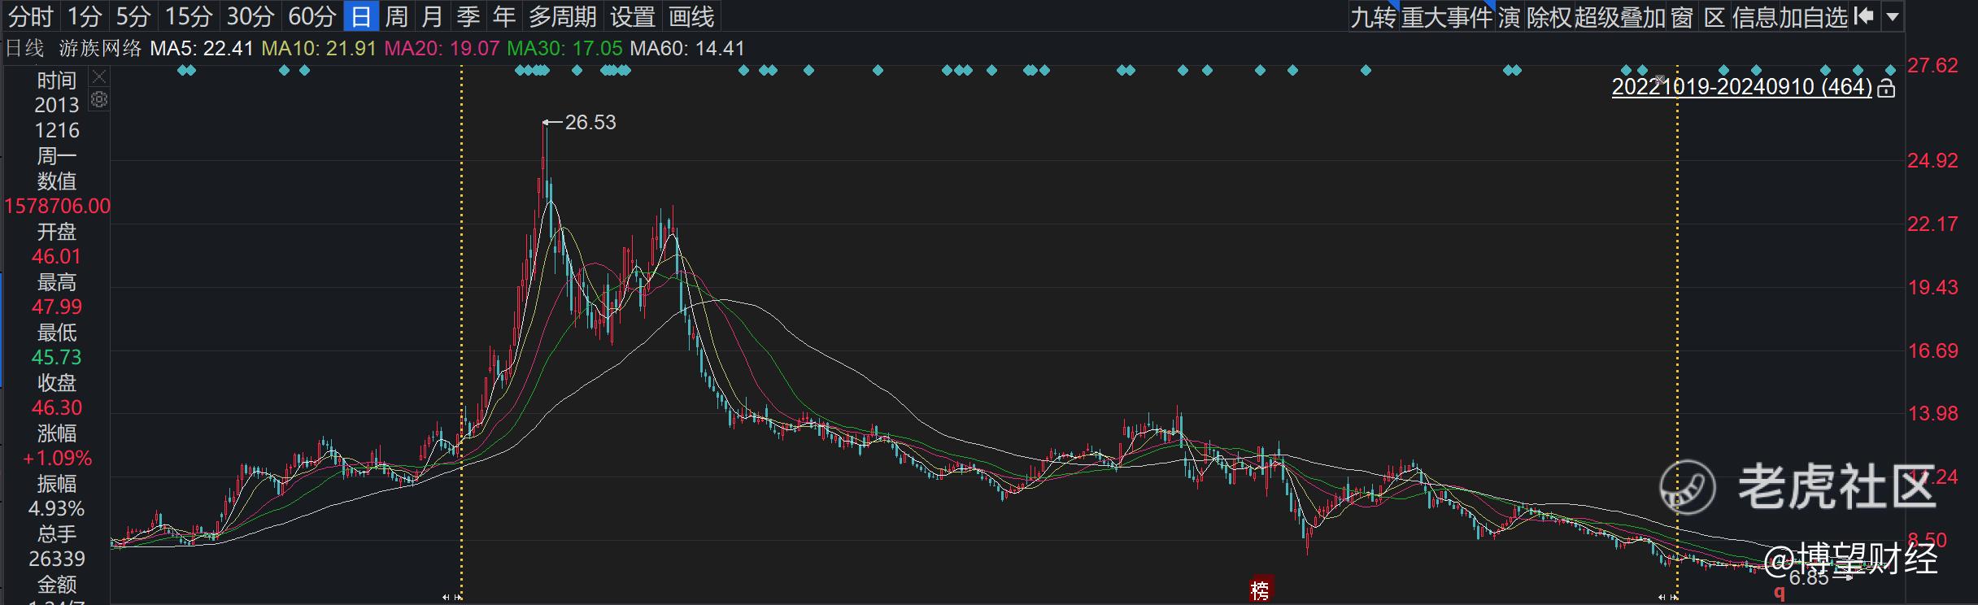Viewport: 1978px width, 605px height.
Task: Click the 16.69 price axis label
Action: pos(1932,350)
